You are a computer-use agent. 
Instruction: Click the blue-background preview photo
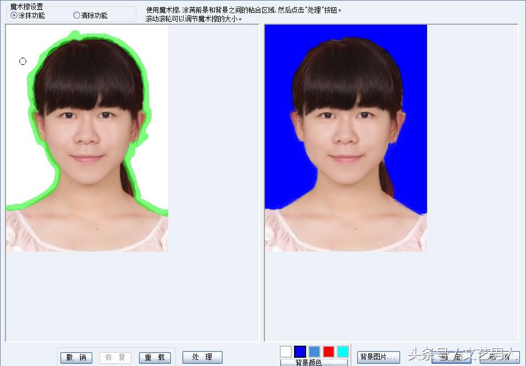[346, 138]
